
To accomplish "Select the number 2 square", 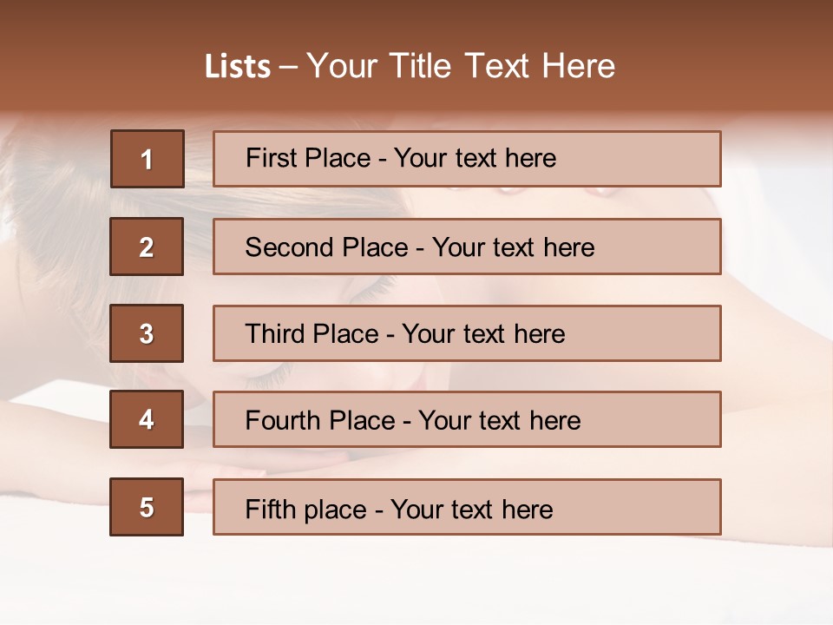I will (147, 247).
